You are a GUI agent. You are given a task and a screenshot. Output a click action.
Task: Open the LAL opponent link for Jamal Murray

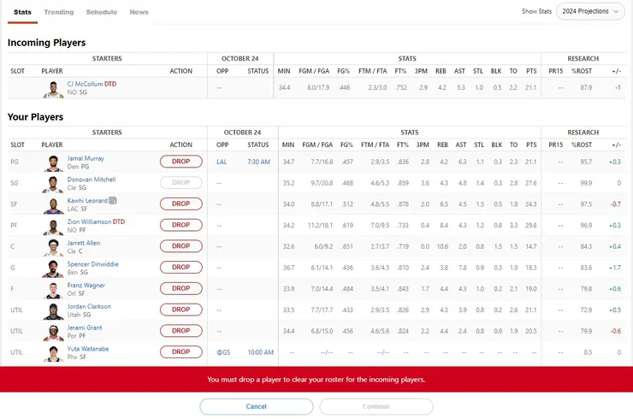(x=222, y=162)
